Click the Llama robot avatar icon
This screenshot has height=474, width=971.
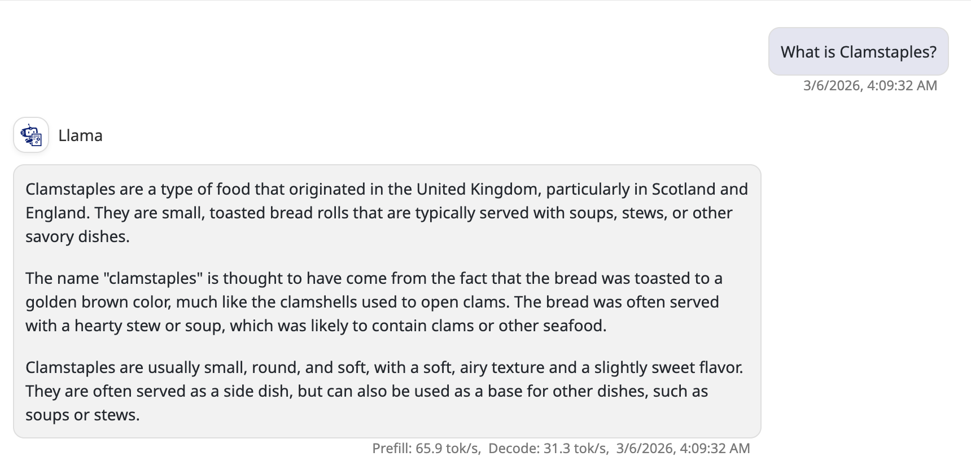pyautogui.click(x=31, y=135)
